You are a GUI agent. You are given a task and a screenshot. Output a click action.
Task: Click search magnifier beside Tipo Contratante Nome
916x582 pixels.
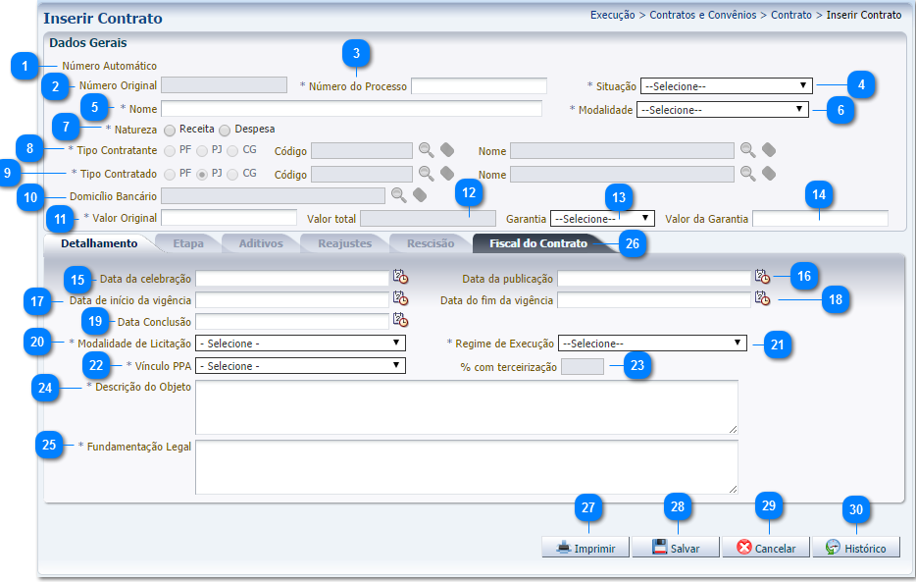click(x=747, y=150)
